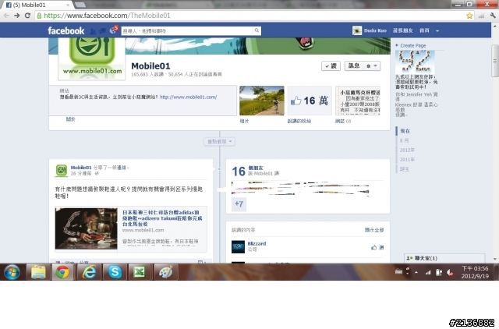Image resolution: width=499 pixels, height=329 pixels.
Task: Jump to August on timeline navigator
Action: point(404,140)
